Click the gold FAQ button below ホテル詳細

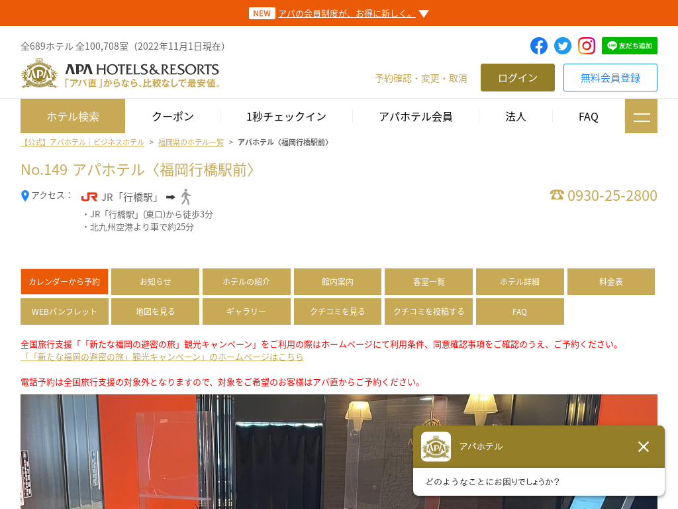click(520, 311)
